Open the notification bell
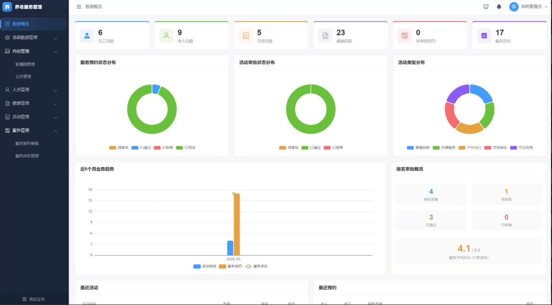 click(499, 6)
